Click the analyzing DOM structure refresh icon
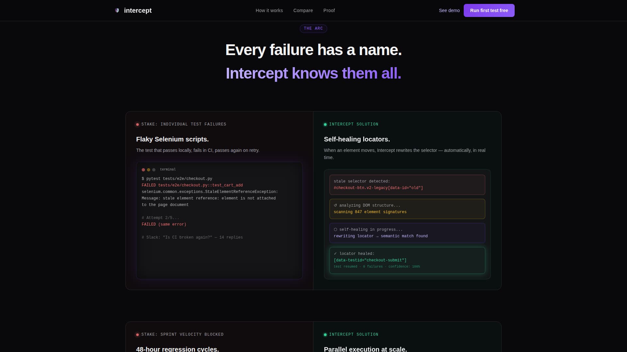The width and height of the screenshot is (627, 352). pos(335,205)
